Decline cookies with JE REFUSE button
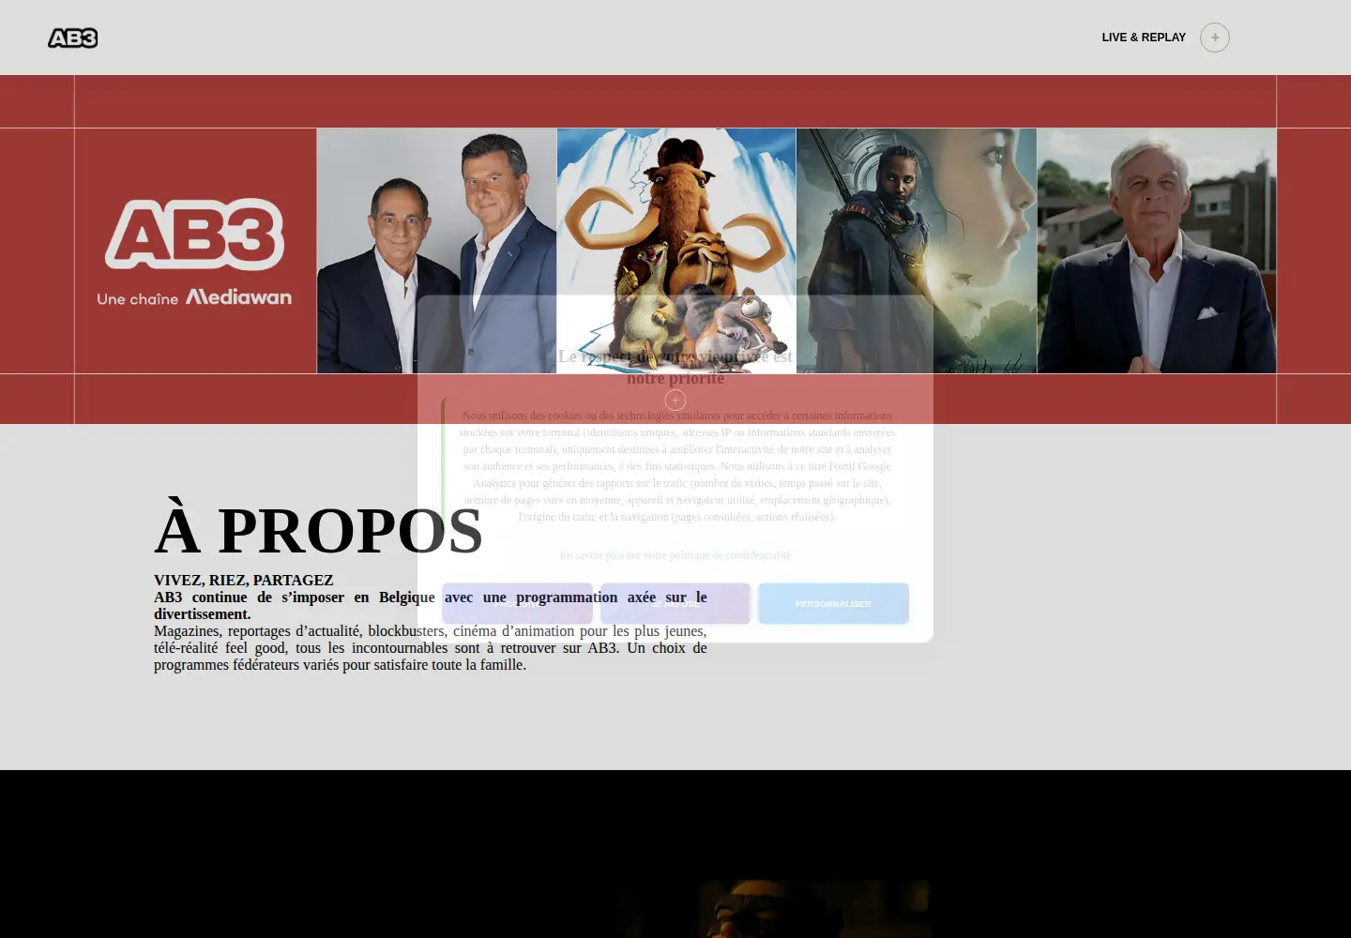This screenshot has height=938, width=1351. coord(675,603)
